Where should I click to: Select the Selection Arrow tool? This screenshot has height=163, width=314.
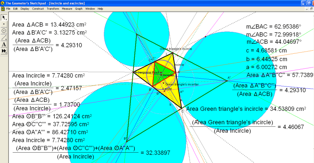coord(4,17)
